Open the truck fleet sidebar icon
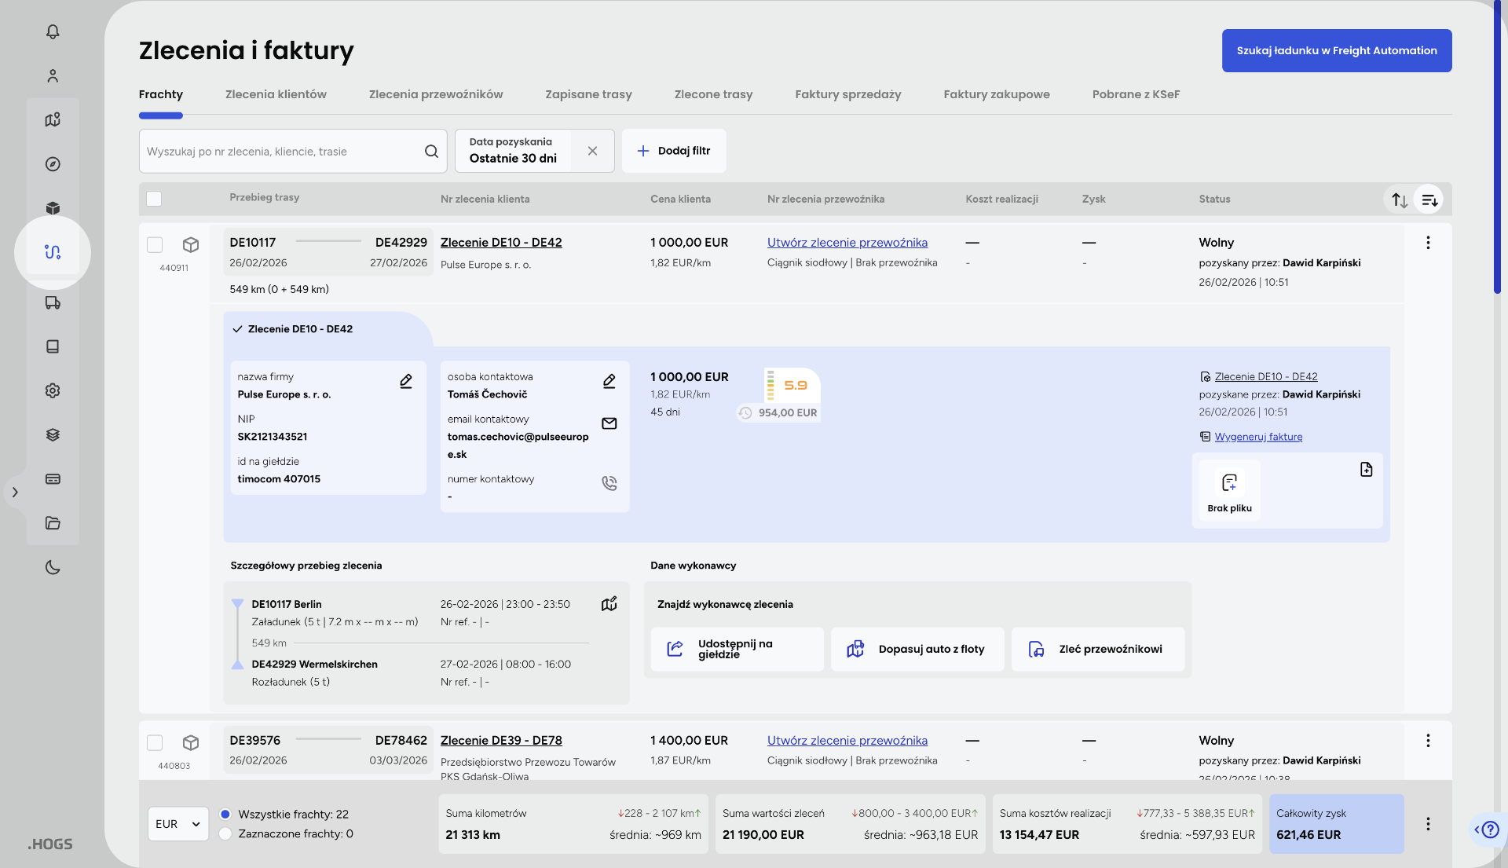This screenshot has width=1508, height=868. pyautogui.click(x=53, y=303)
